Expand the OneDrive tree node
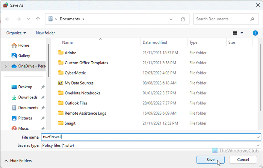The image size is (263, 168). (5, 66)
